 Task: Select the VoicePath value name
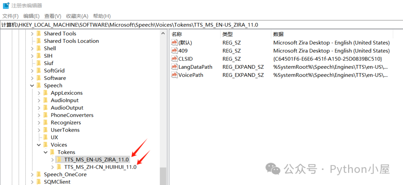coord(191,75)
